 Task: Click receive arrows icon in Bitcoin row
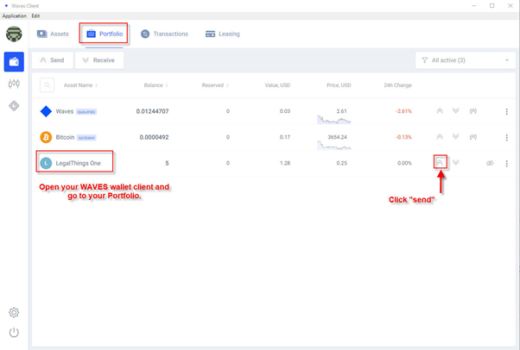456,136
